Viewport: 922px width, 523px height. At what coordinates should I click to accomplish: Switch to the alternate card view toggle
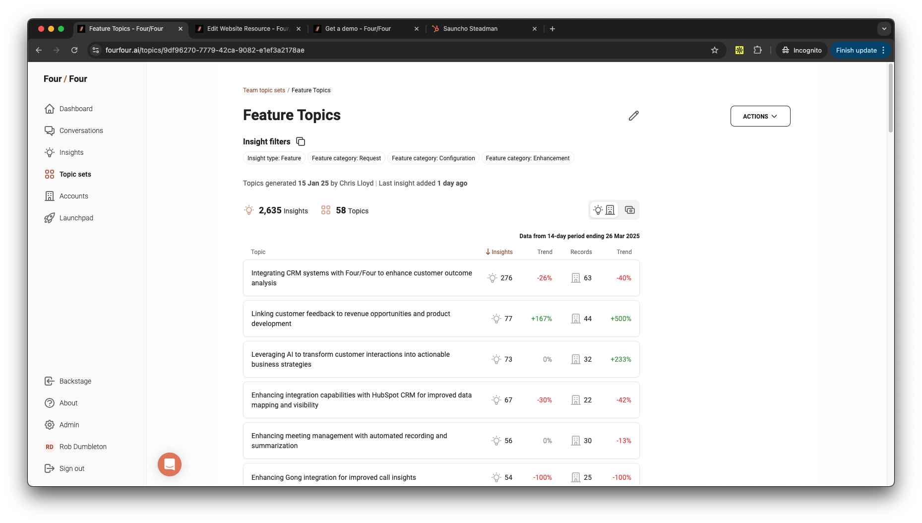[x=629, y=210]
